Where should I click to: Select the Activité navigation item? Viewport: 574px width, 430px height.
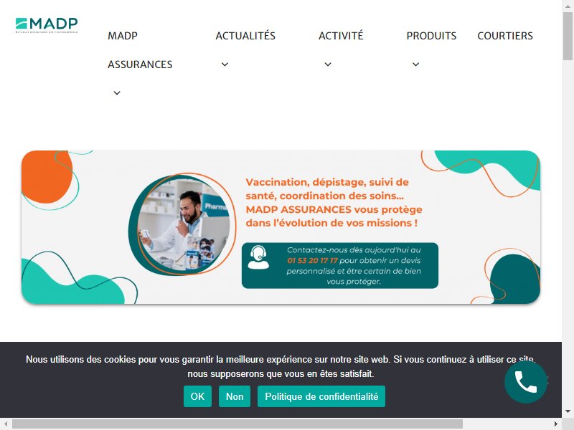coord(341,36)
